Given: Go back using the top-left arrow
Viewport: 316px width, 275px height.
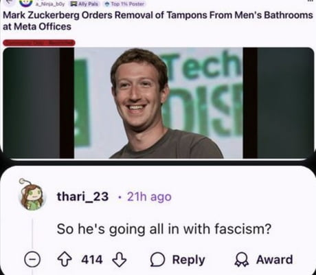Looking at the screenshot, I should coord(8,2).
